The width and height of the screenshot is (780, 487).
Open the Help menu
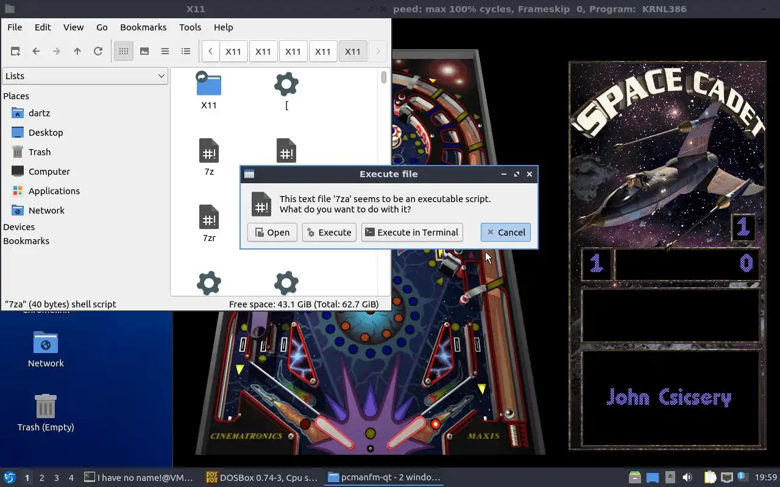click(224, 27)
